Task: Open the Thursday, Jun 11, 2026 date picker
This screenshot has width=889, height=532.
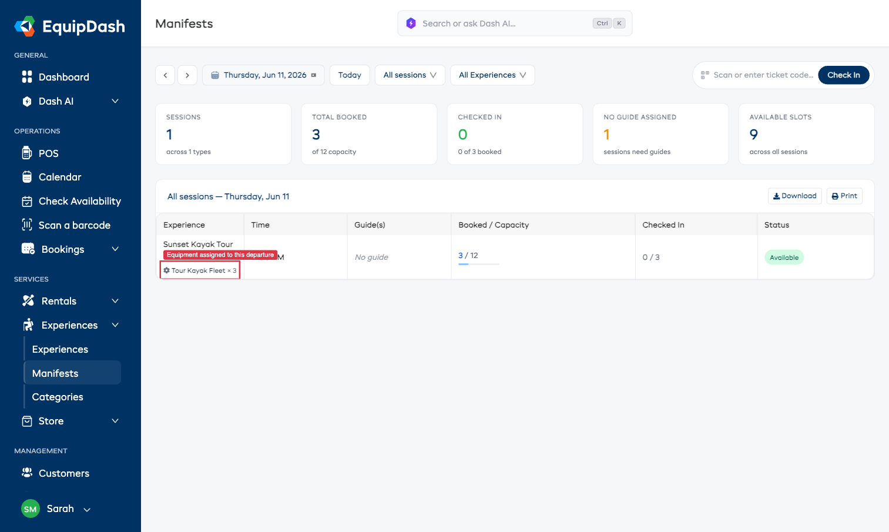Action: click(x=263, y=75)
